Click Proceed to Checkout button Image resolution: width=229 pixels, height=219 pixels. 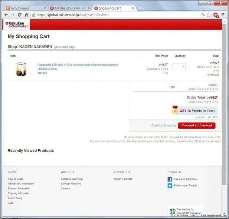tap(197, 125)
